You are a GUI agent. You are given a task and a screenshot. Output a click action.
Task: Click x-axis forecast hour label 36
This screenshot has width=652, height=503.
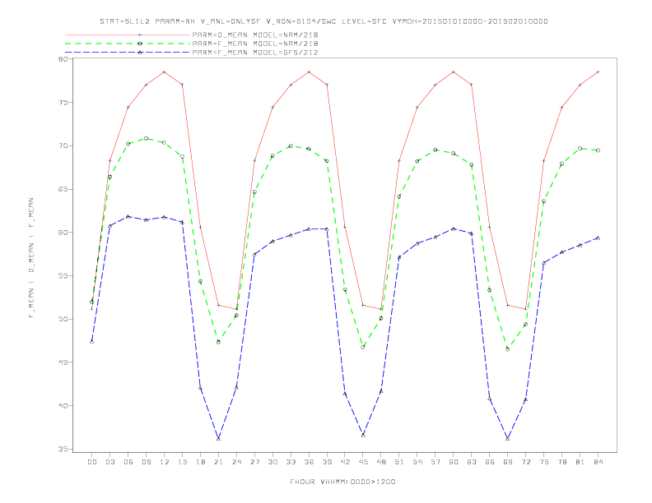point(309,462)
